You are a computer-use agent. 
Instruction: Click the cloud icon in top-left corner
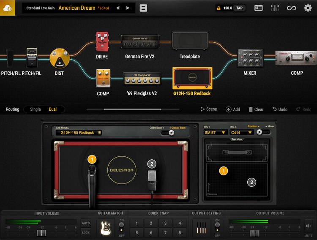8,8
